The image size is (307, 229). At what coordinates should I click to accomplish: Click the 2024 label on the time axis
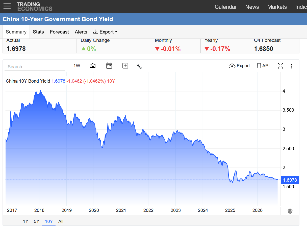tap(203, 210)
